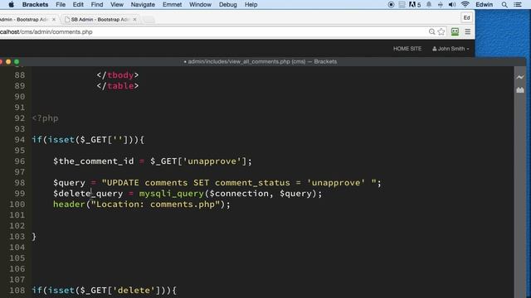Open the Navigate menu
The width and height of the screenshot is (531, 298).
[x=143, y=4]
